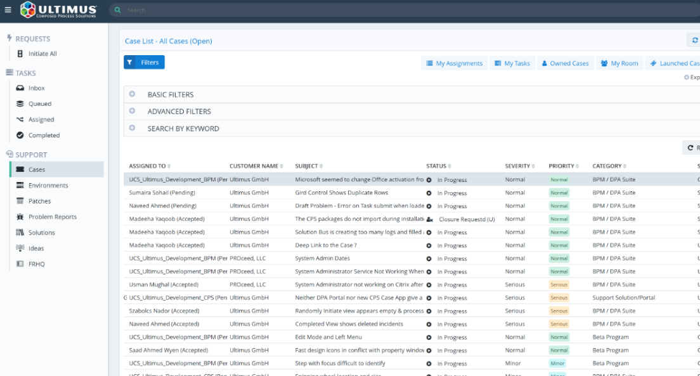The width and height of the screenshot is (700, 376).
Task: Select 'Completed View shows deleted incidents' case
Action: coord(349,324)
